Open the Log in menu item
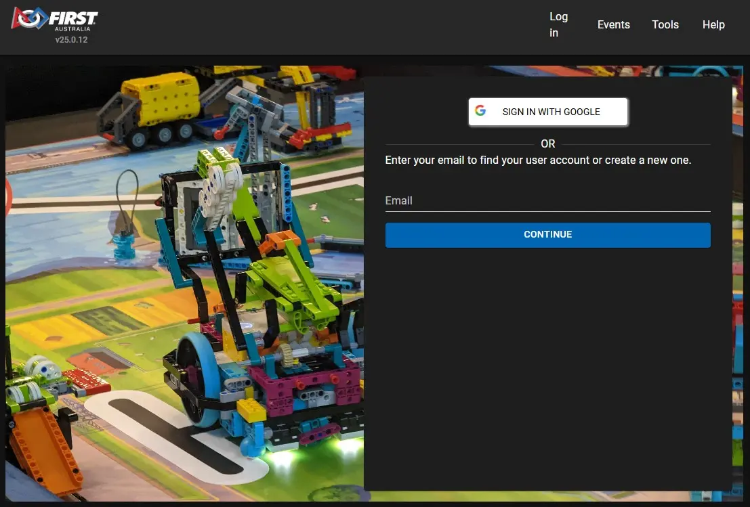The height and width of the screenshot is (507, 750). 558,25
